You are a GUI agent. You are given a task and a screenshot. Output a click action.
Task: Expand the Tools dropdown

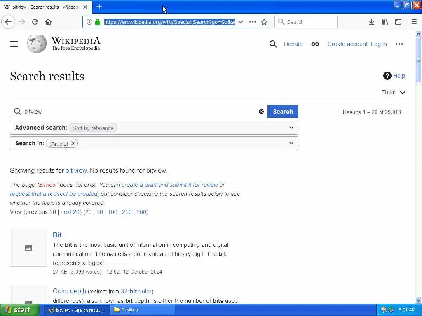394,92
